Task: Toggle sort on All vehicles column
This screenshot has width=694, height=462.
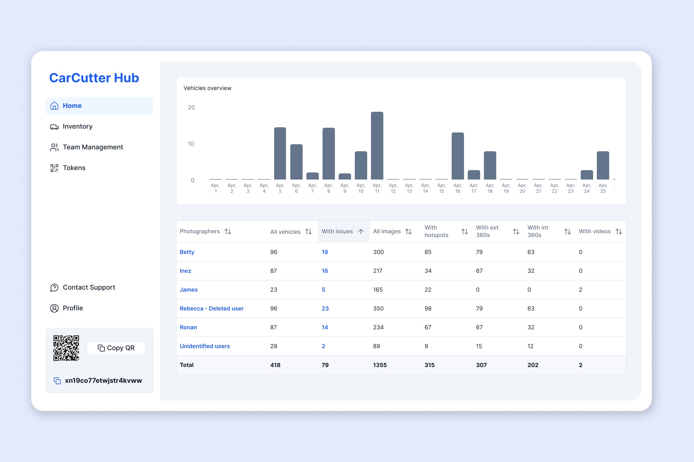Action: pyautogui.click(x=308, y=232)
